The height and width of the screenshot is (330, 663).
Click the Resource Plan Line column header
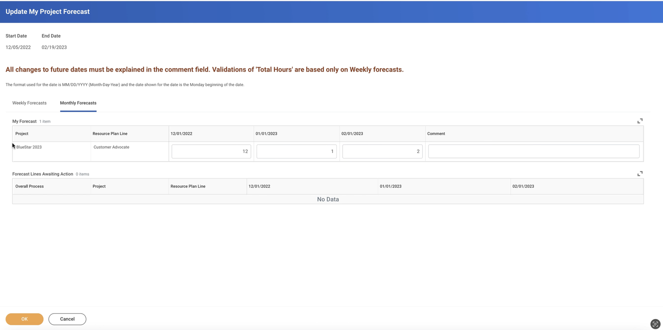[x=110, y=133]
